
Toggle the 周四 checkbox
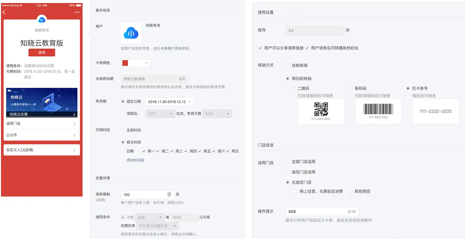pos(186,151)
